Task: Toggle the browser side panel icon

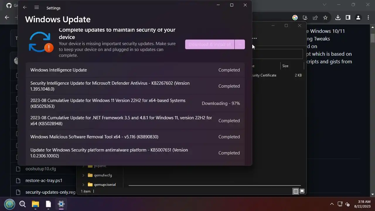Action: click(348, 18)
